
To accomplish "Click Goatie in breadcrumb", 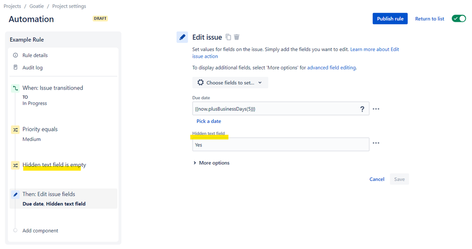I will tap(36, 6).
